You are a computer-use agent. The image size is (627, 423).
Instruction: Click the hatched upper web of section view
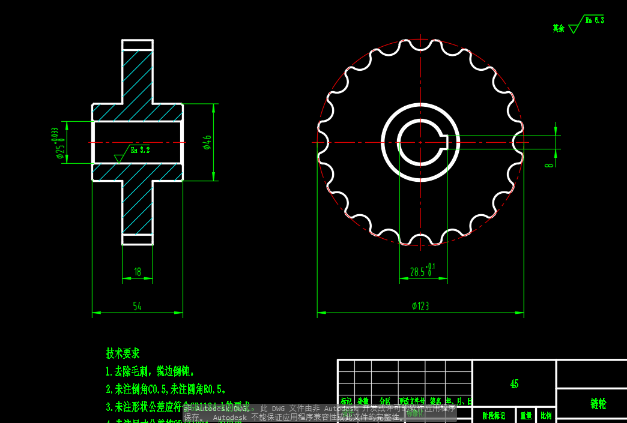pos(138,76)
